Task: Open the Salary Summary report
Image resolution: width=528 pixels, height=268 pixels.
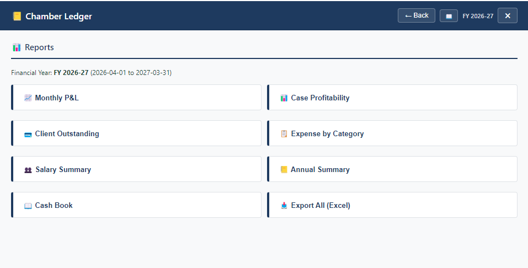Action: tap(136, 169)
